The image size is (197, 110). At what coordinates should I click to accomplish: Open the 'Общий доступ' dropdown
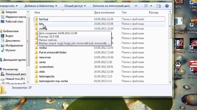tap(75, 6)
